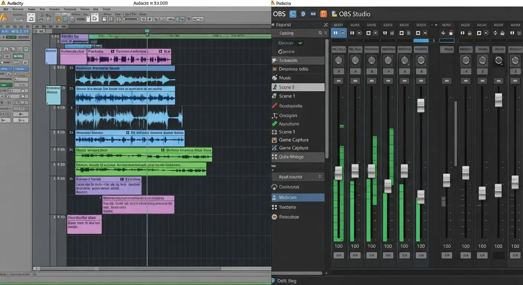The width and height of the screenshot is (523, 285).
Task: Select the highlighted Scene 1 row
Action: pyautogui.click(x=298, y=87)
